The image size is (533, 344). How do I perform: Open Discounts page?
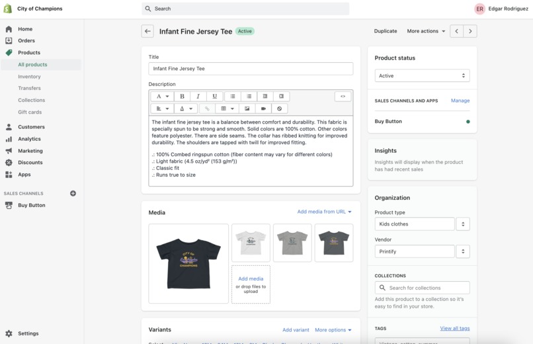point(30,163)
